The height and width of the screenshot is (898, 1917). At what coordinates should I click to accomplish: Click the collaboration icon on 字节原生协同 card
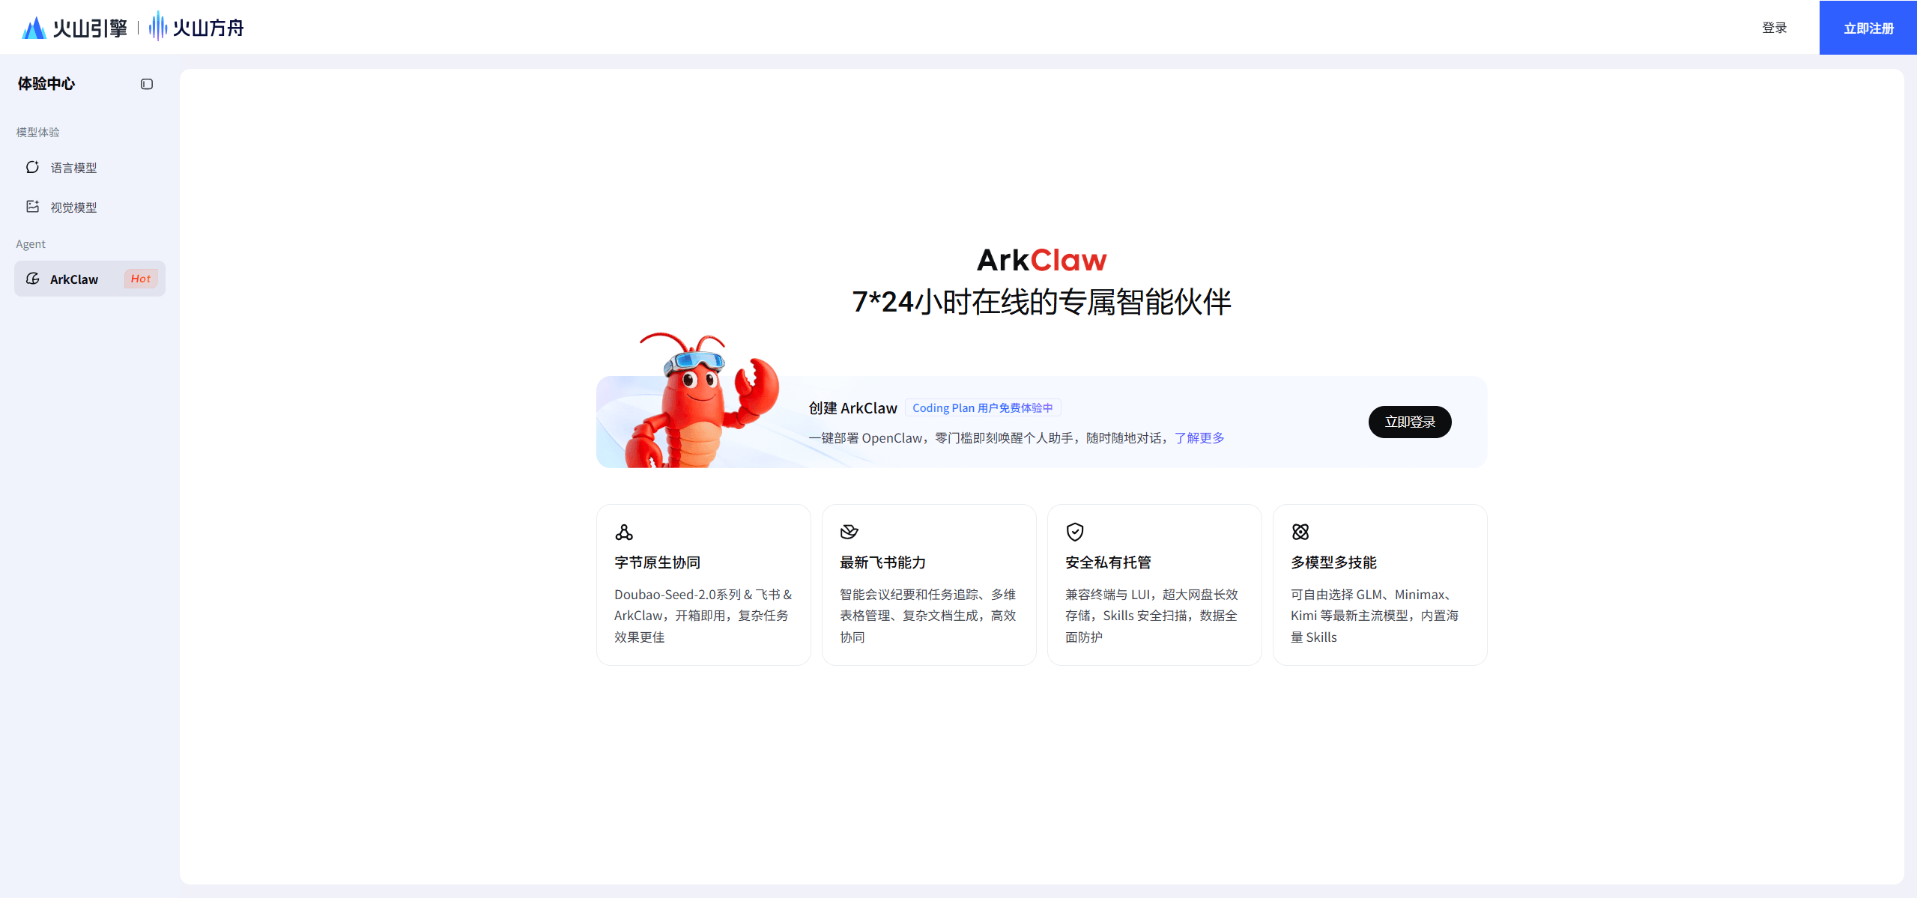[x=625, y=532]
